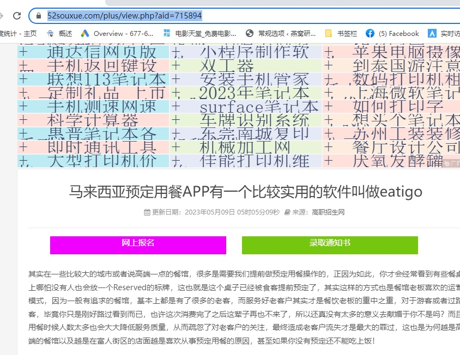The width and height of the screenshot is (460, 355).
Task: Click the 概述 bookmark favicon
Action: click(x=51, y=34)
